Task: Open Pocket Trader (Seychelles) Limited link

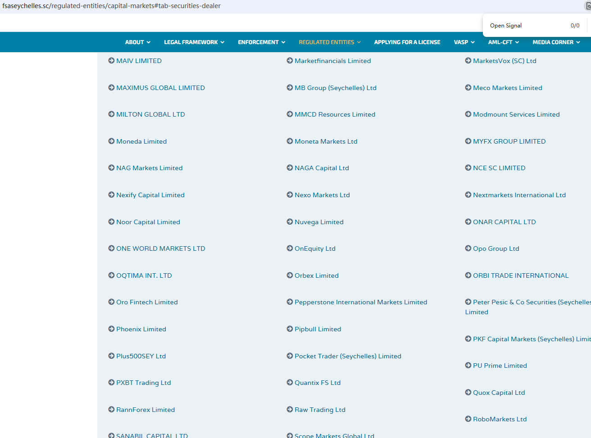Action: click(348, 356)
